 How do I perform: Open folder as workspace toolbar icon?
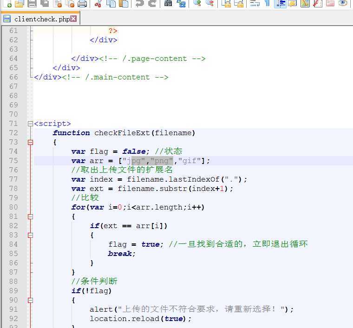(330, 3)
